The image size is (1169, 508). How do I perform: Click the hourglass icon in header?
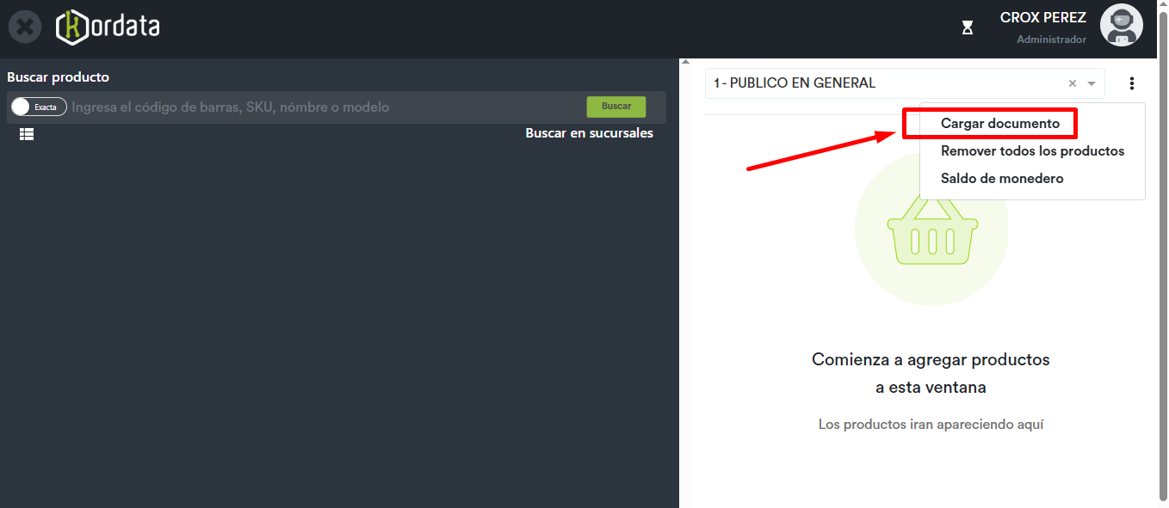pos(968,28)
